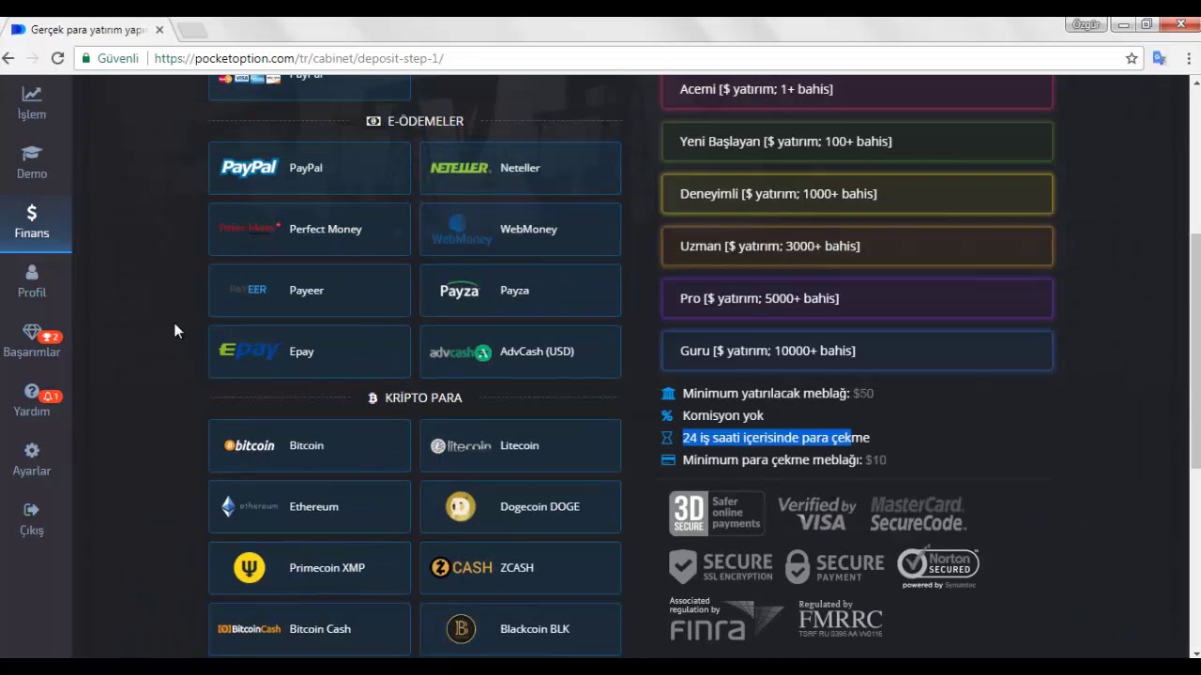
Task: Click the Özgür profile button
Action: point(1086,24)
